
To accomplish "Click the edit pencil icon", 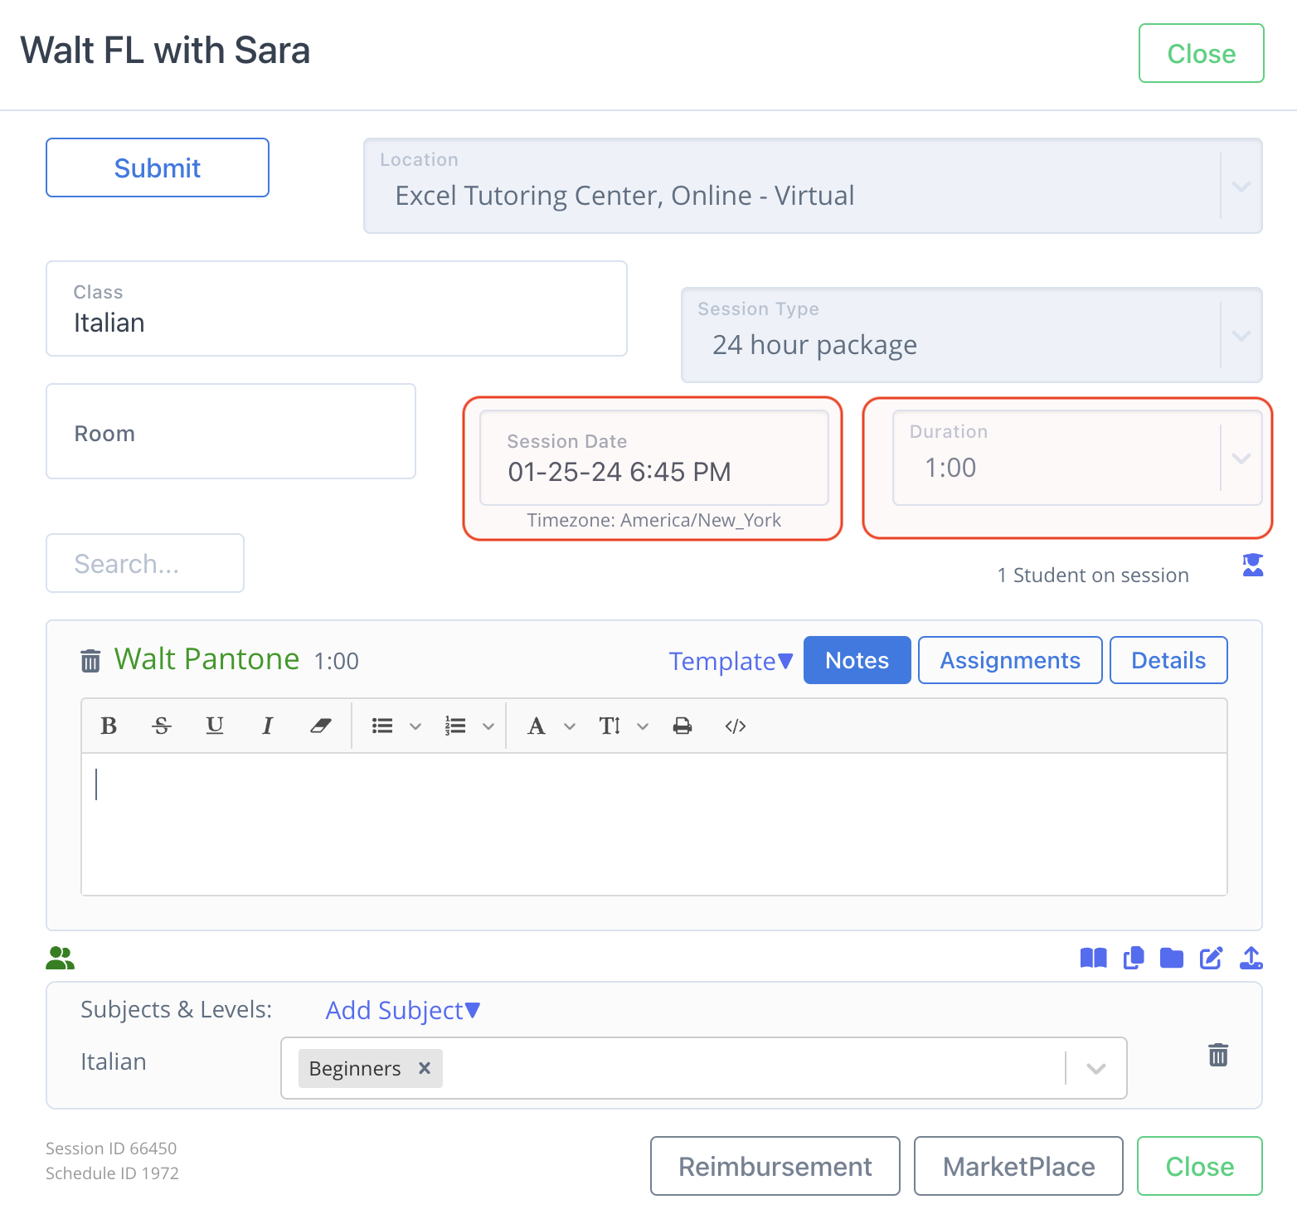I will pos(1211,959).
